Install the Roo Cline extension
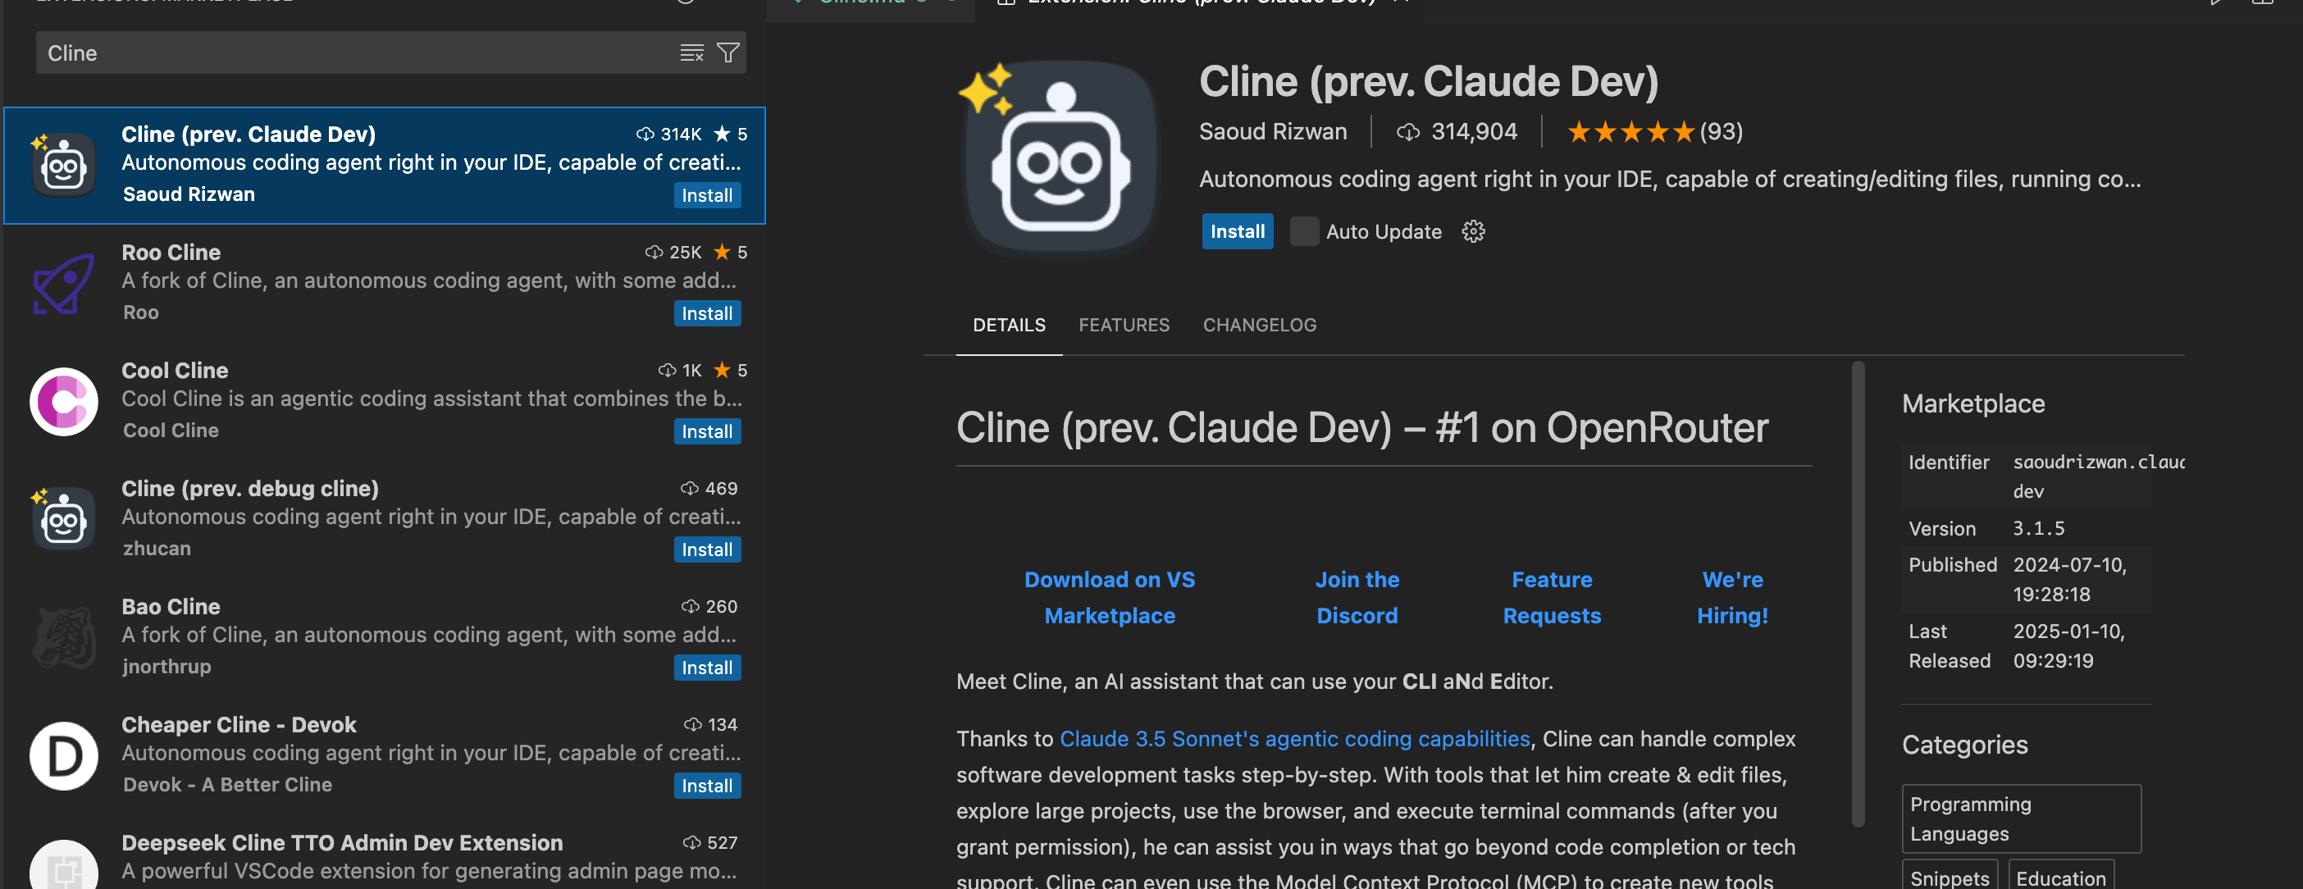 coord(706,313)
